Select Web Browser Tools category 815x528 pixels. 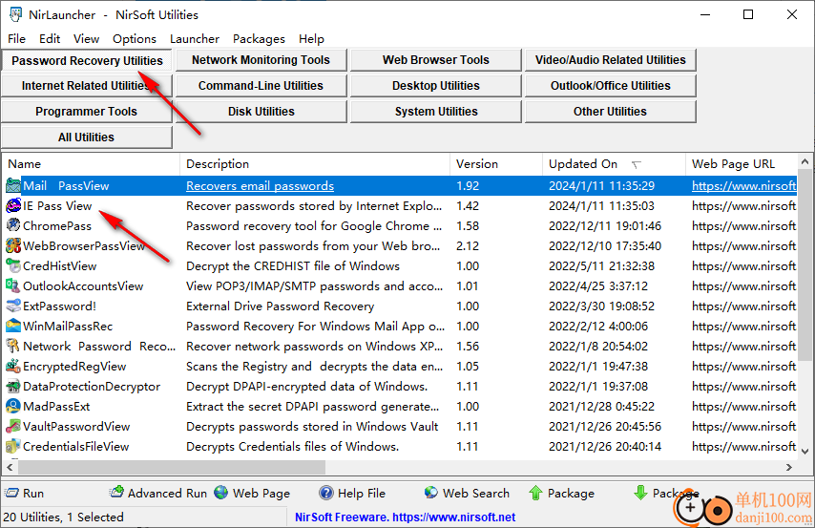coord(435,60)
